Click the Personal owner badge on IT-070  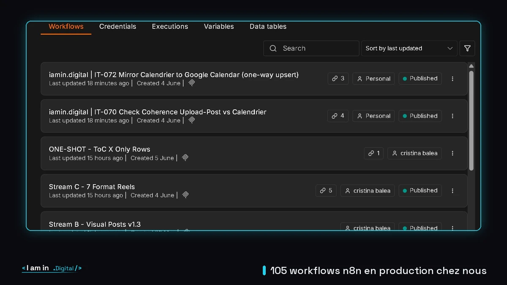373,116
